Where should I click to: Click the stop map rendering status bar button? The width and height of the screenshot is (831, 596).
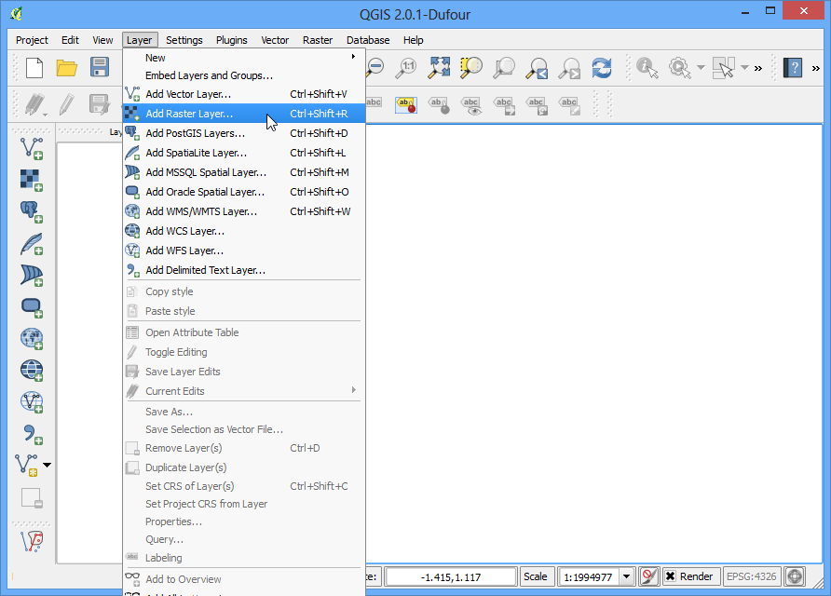coord(649,576)
